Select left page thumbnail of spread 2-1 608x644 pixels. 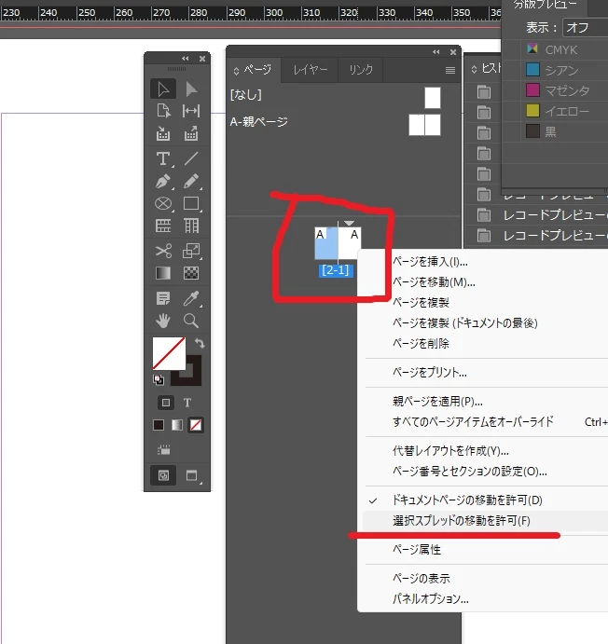(326, 244)
